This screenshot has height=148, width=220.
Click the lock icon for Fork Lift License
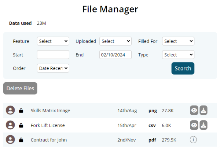[x=21, y=125]
